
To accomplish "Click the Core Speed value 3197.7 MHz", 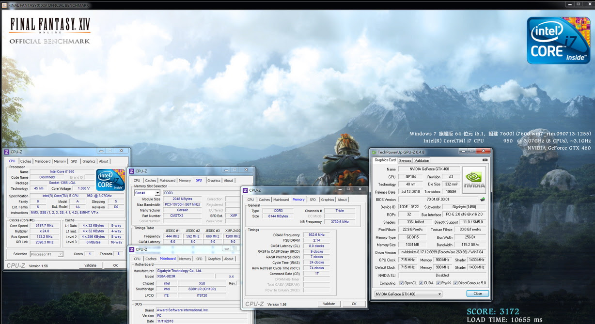I will click(x=45, y=226).
